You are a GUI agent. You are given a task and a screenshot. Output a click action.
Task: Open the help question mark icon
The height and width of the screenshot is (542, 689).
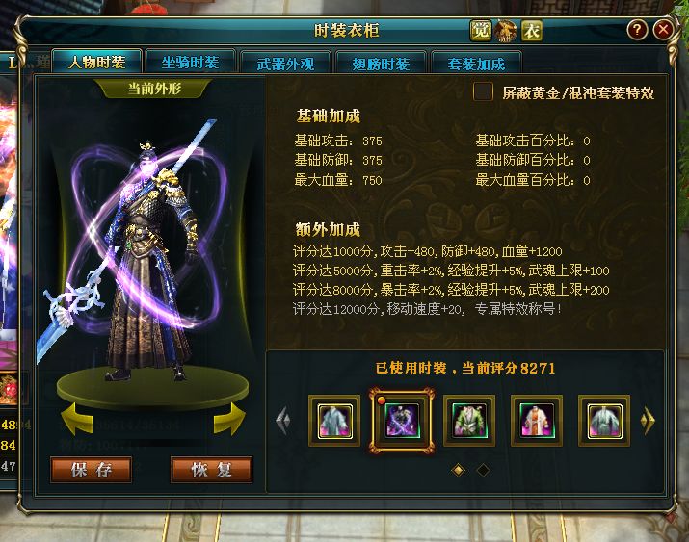click(x=637, y=30)
